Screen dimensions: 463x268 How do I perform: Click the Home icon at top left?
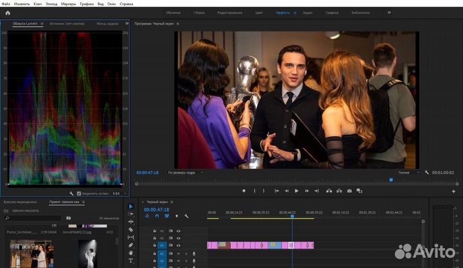[x=7, y=12]
